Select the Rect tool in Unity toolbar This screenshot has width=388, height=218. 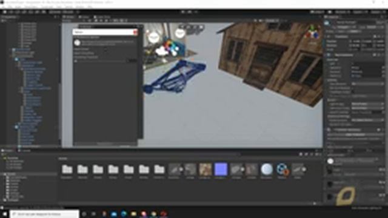(x=31, y=12)
